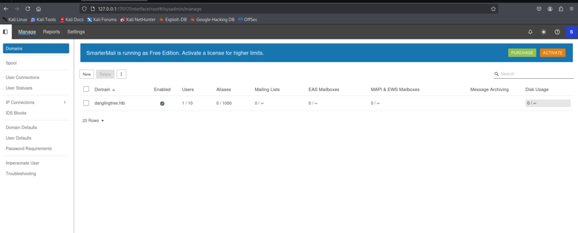Viewport: 578px width, 233px height.
Task: Reload the page in the browser
Action: 28,9
